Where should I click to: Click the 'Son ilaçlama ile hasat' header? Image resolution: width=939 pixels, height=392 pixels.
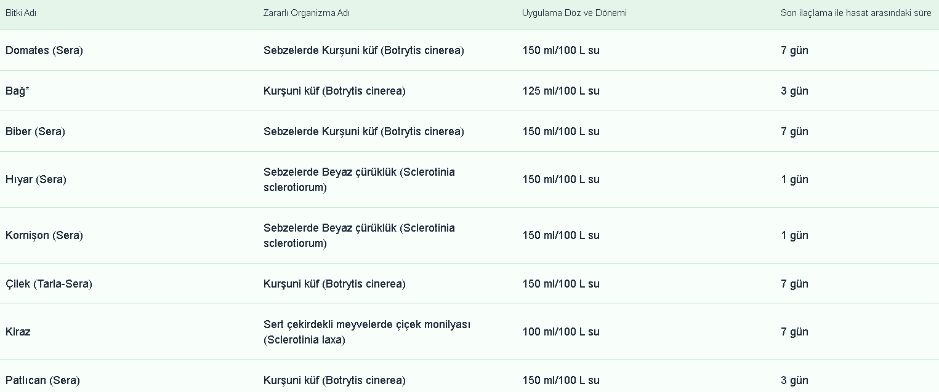(x=855, y=13)
